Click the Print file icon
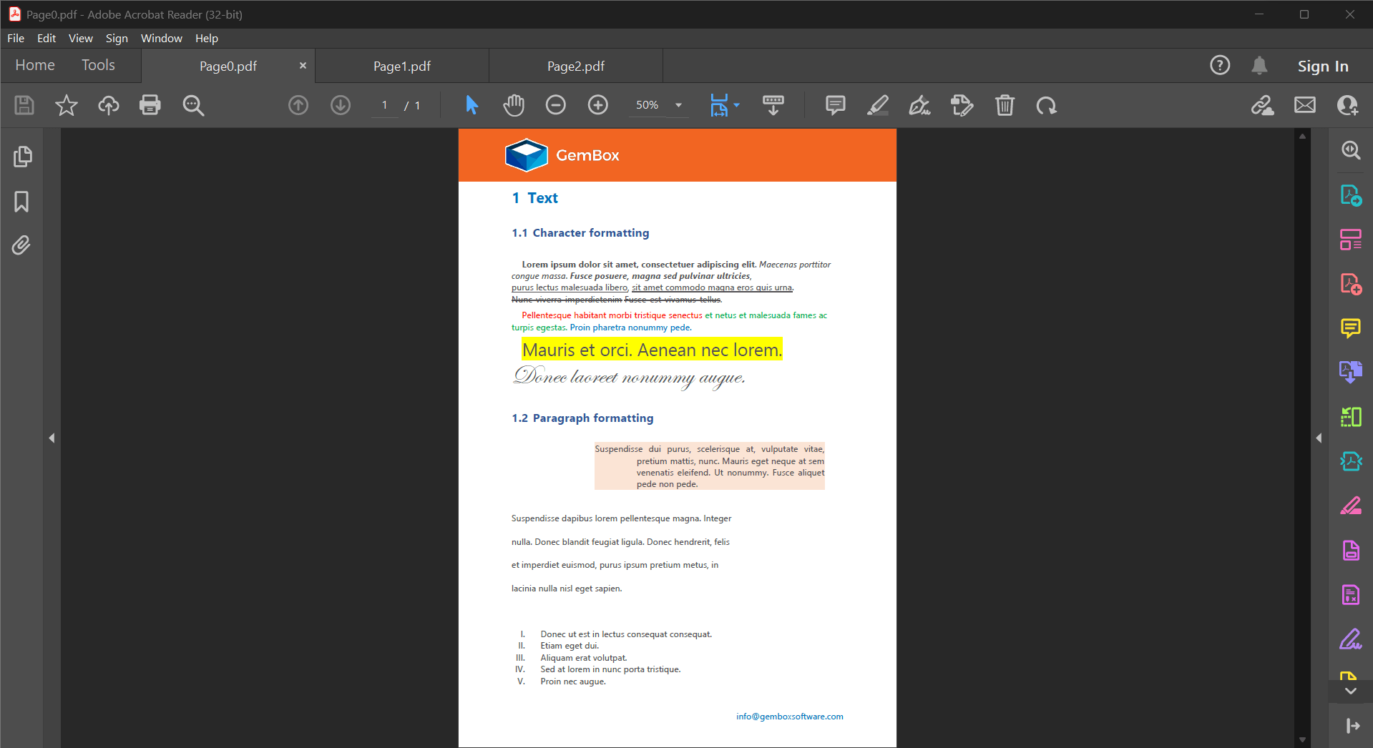This screenshot has height=748, width=1373. point(150,105)
